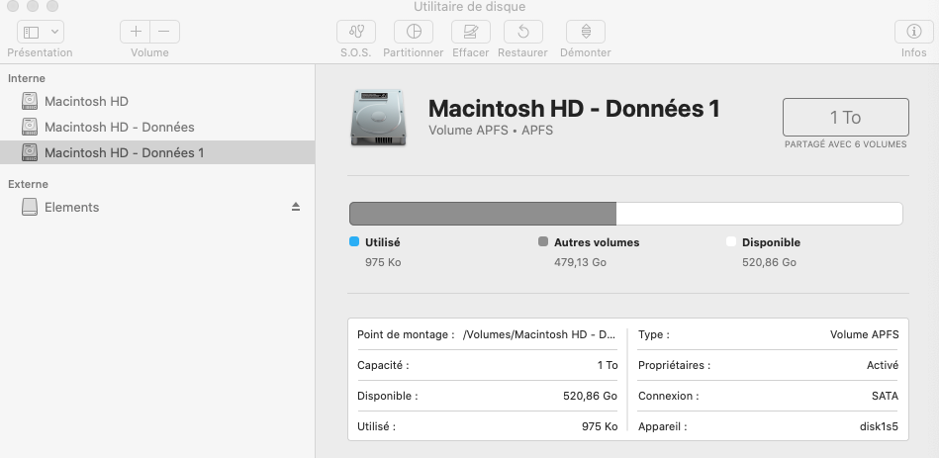Screen dimensions: 939x458
Task: Select Macintosh HD in sidebar
Action: (x=86, y=101)
